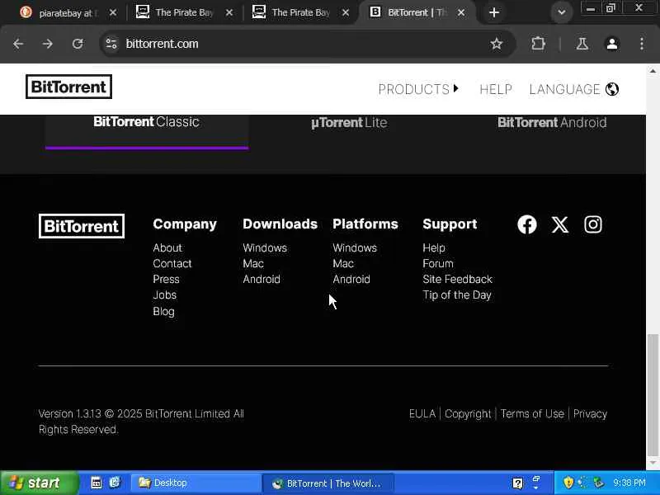Open the browser profile avatar icon
The image size is (660, 495).
pyautogui.click(x=612, y=44)
